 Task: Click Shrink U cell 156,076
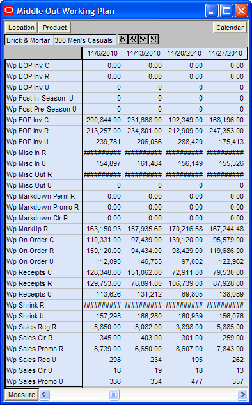[x=226, y=316]
